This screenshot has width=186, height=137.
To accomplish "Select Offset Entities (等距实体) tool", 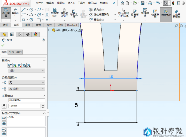I will (74, 13).
